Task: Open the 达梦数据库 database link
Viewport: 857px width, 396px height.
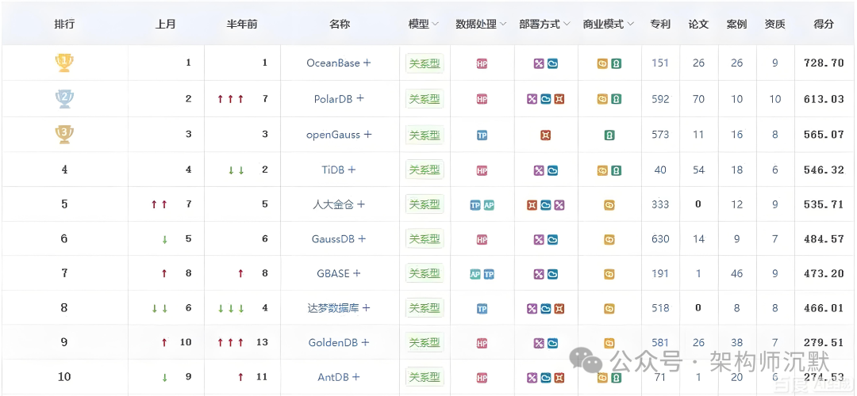Action: pyautogui.click(x=332, y=308)
